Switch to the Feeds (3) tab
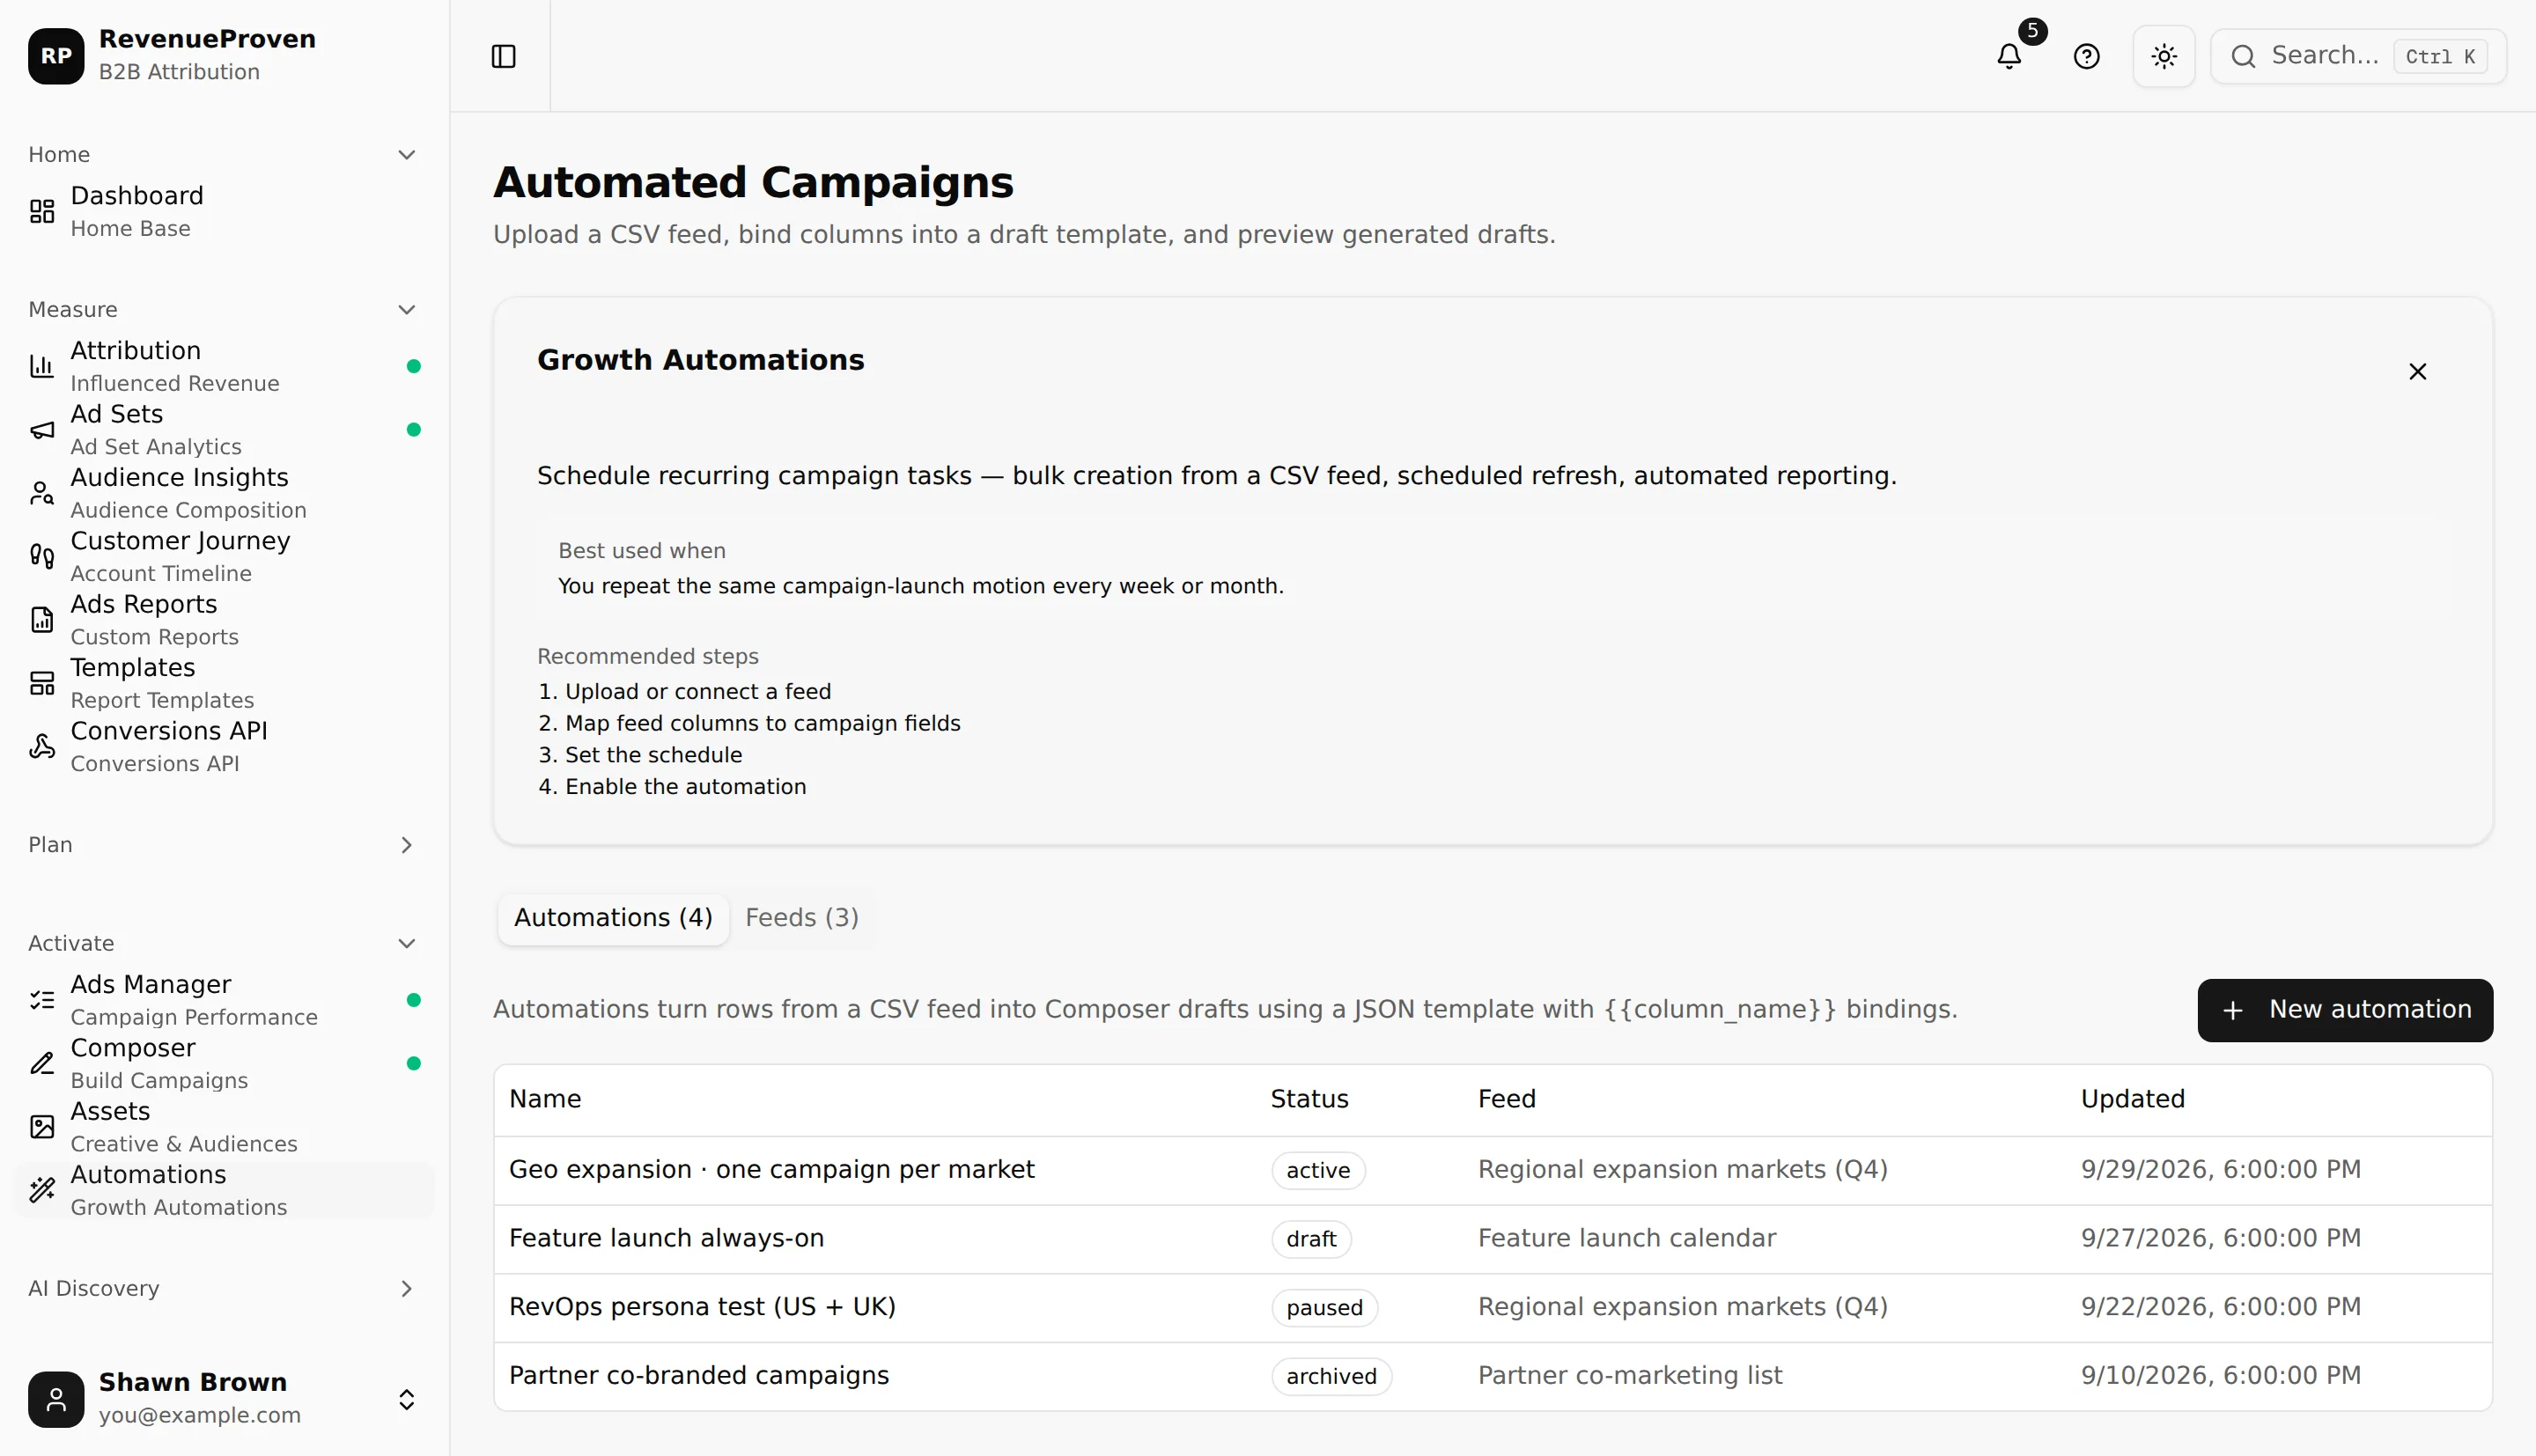Image resolution: width=2536 pixels, height=1456 pixels. [x=801, y=918]
